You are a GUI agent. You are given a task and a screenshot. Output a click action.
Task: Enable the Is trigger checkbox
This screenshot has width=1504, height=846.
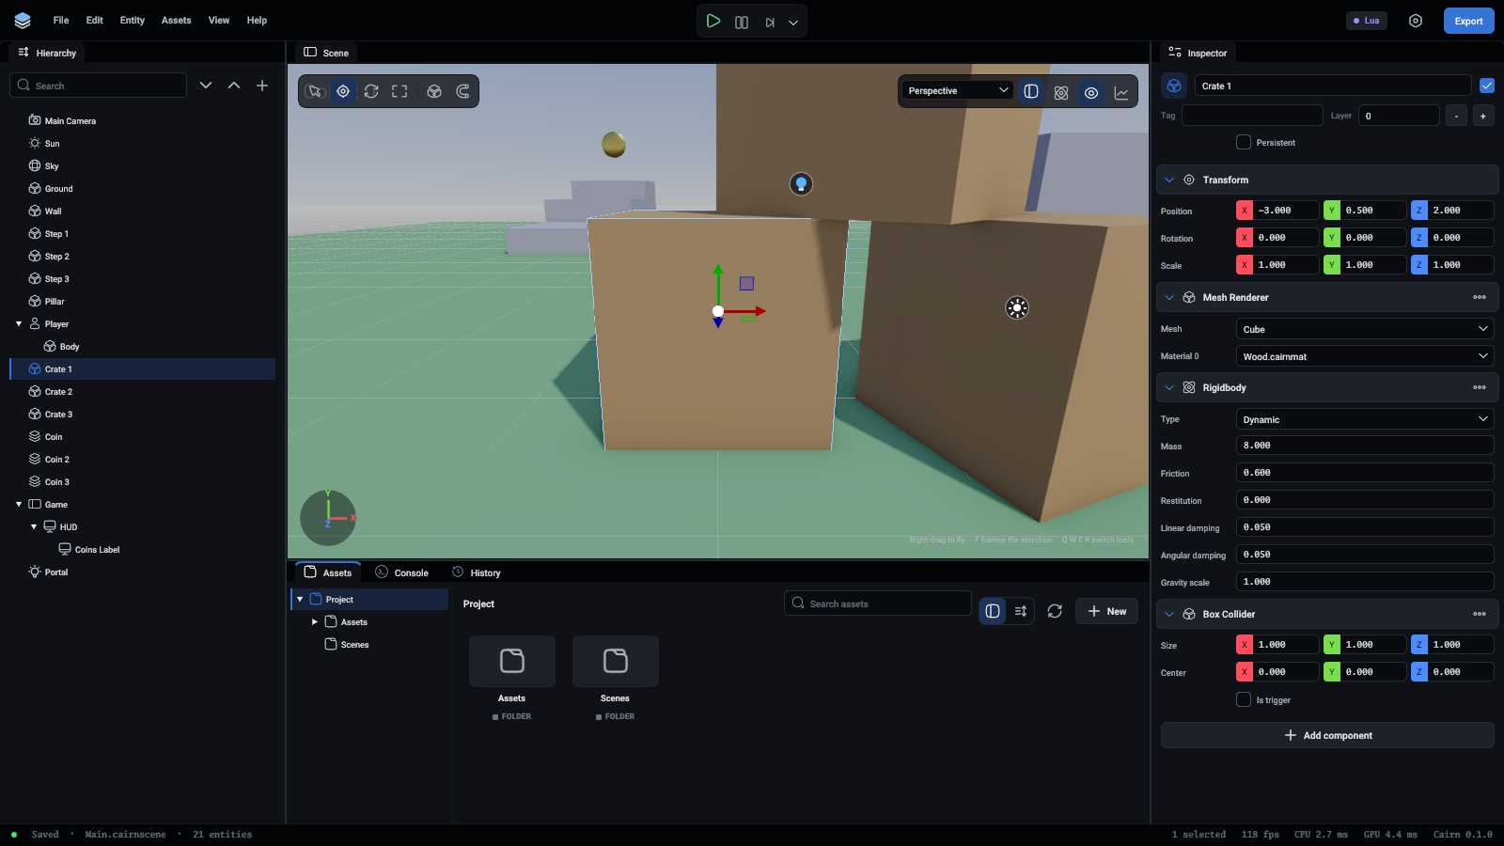pyautogui.click(x=1244, y=699)
